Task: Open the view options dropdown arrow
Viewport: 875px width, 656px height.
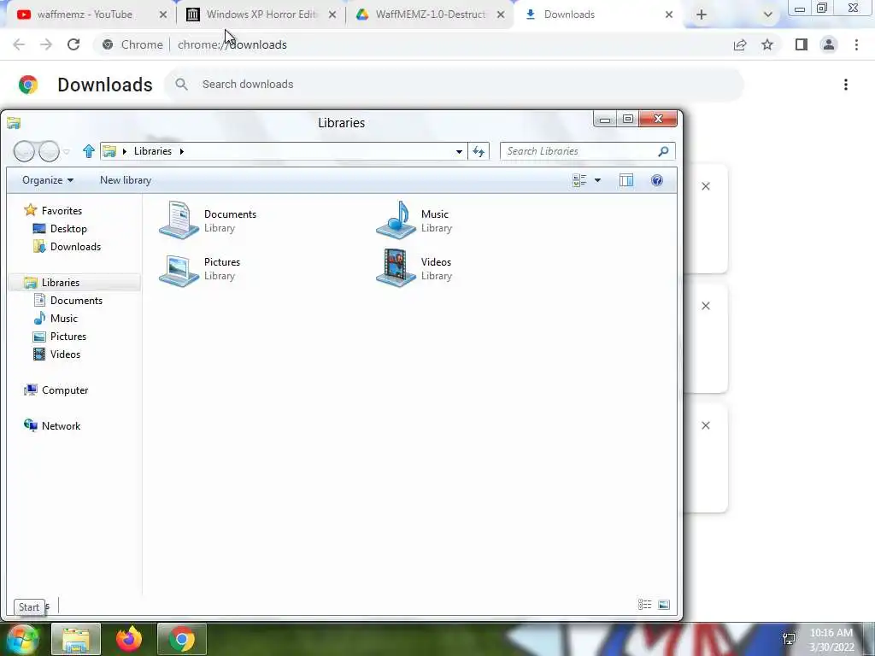Action: pyautogui.click(x=597, y=180)
